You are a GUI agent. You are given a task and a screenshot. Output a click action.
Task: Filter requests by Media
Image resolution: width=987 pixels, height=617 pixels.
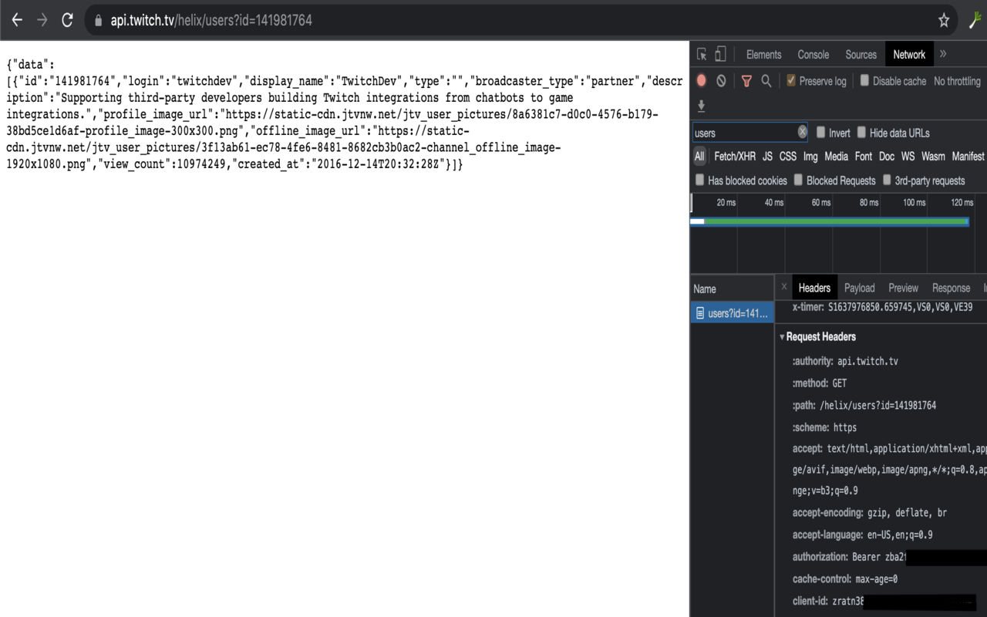pos(836,157)
